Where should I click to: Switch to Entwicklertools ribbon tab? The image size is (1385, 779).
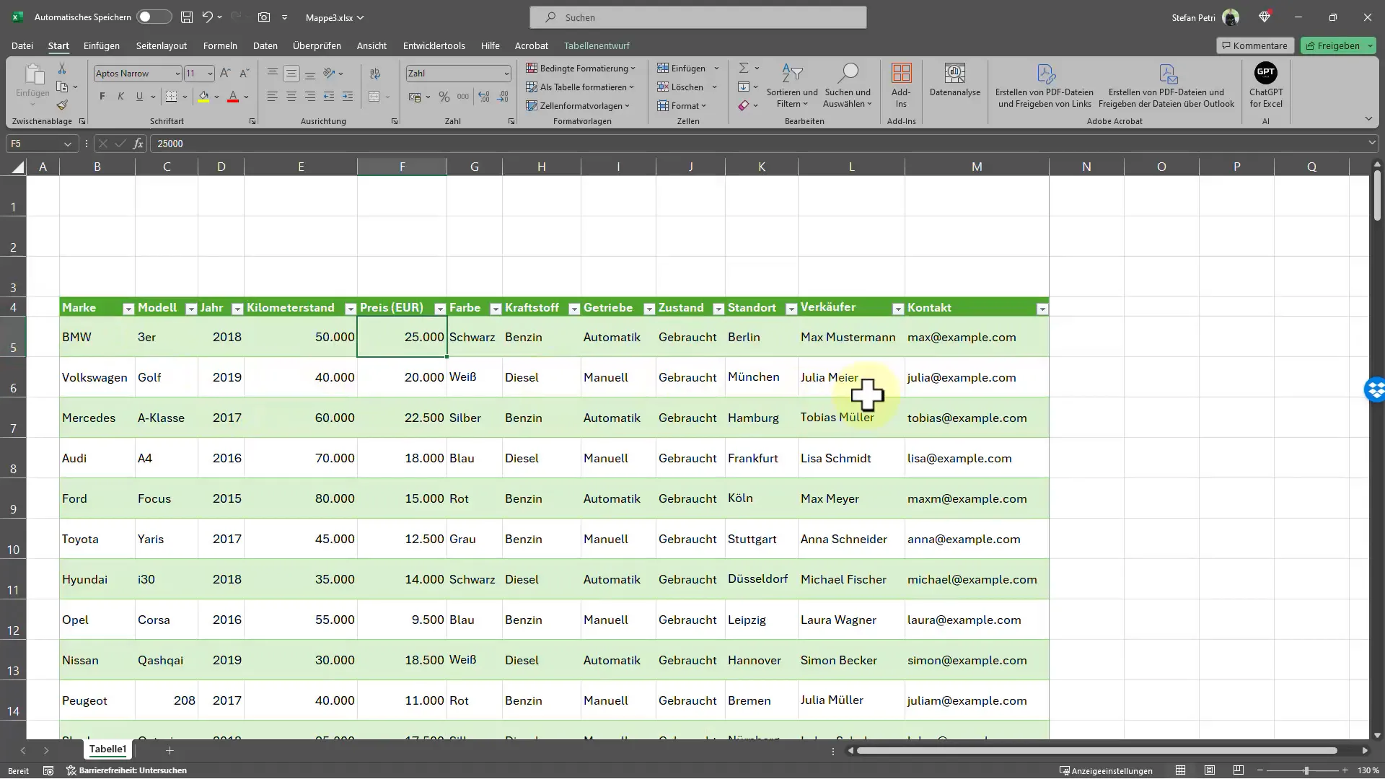(x=434, y=45)
